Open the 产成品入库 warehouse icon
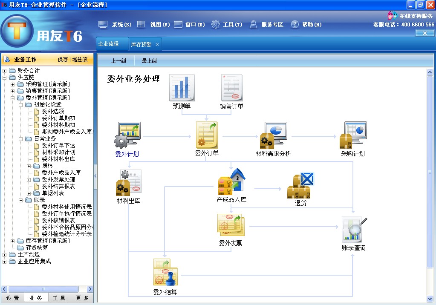Image resolution: width=436 pixels, height=305 pixels. [231, 181]
